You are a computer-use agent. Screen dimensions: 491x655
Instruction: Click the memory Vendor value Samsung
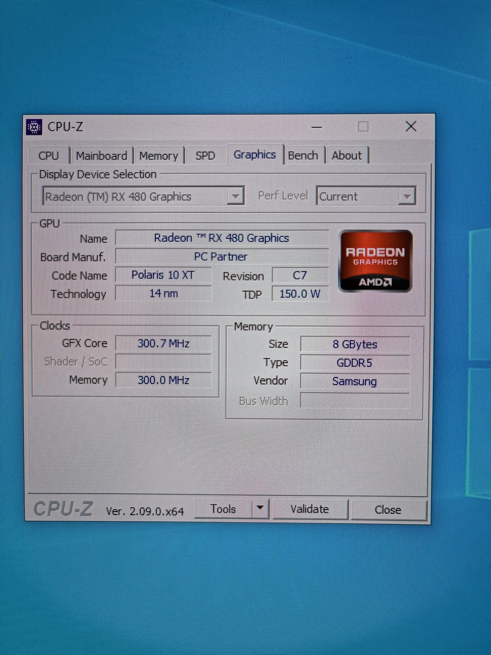[355, 382]
